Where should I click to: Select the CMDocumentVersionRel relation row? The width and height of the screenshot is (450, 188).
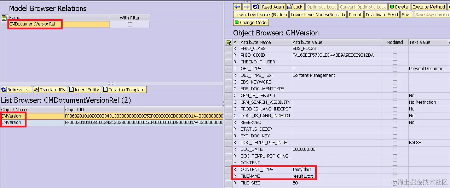(x=59, y=24)
